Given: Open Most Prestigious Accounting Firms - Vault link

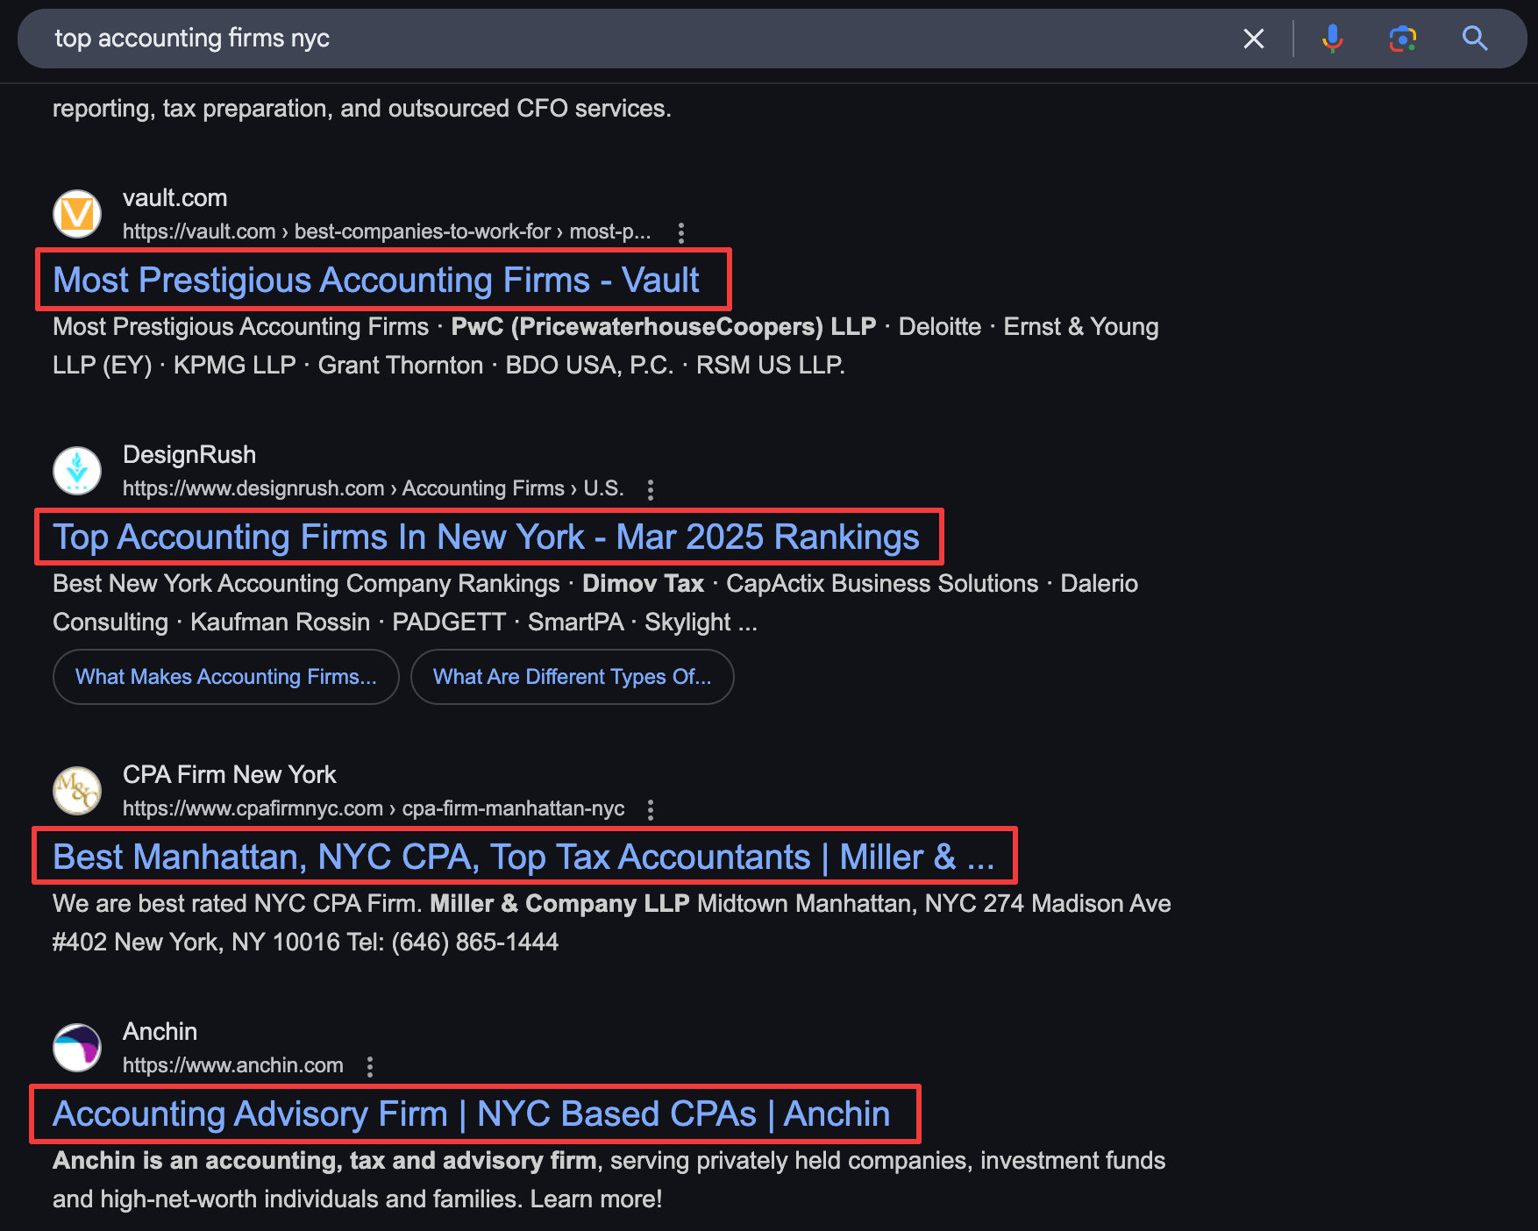Looking at the screenshot, I should pyautogui.click(x=376, y=281).
